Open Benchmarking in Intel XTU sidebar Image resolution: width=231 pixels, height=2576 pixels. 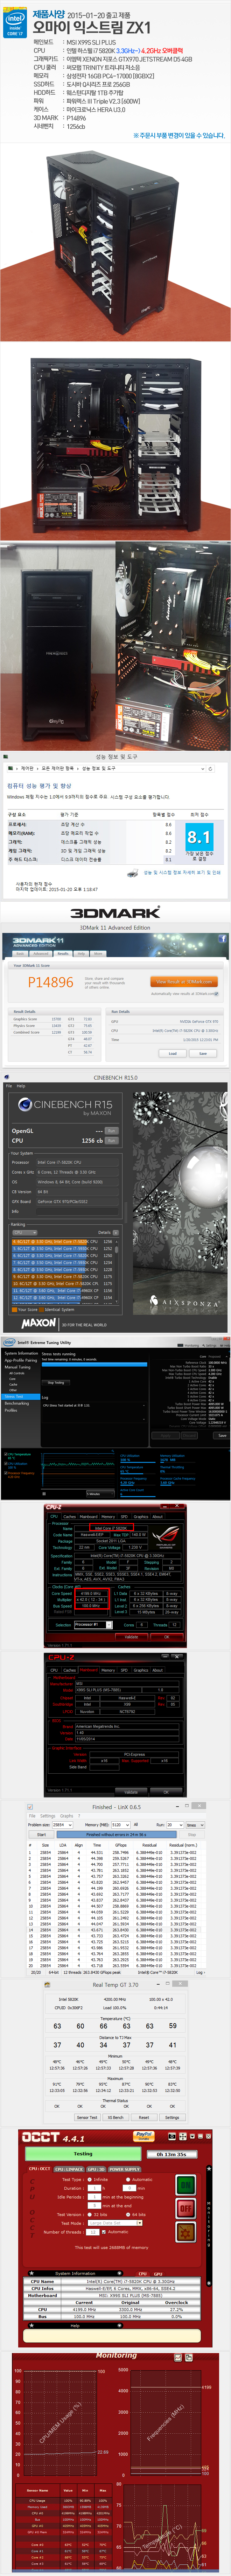point(17,1403)
